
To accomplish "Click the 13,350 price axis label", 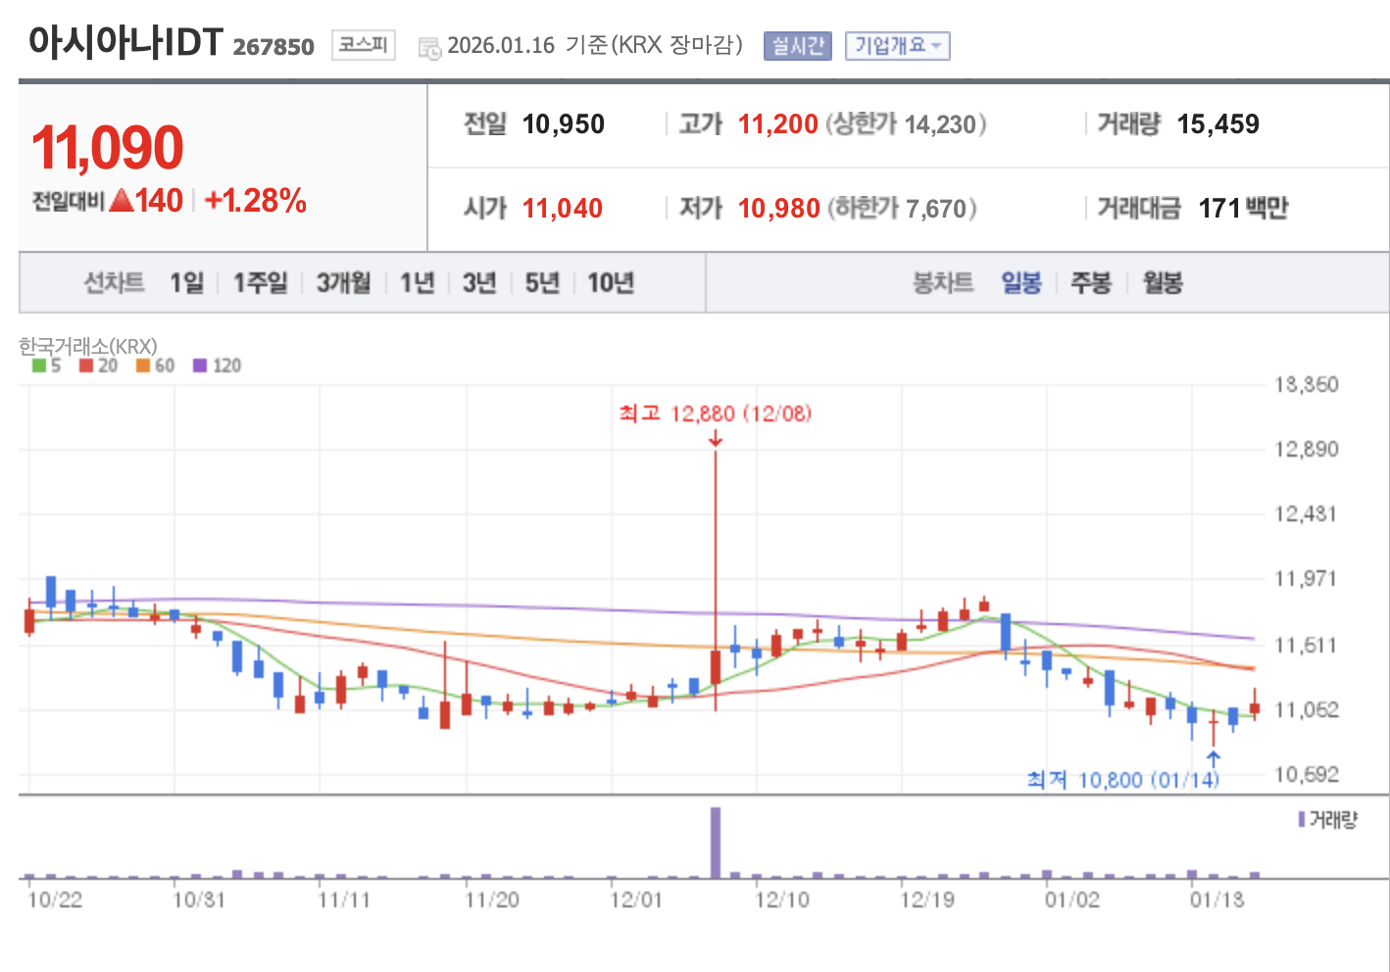I will tap(1306, 384).
